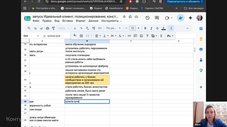Viewport: 227px width, 127px height.
Task: Open Google Maps in side panel
Action: click(201, 71)
